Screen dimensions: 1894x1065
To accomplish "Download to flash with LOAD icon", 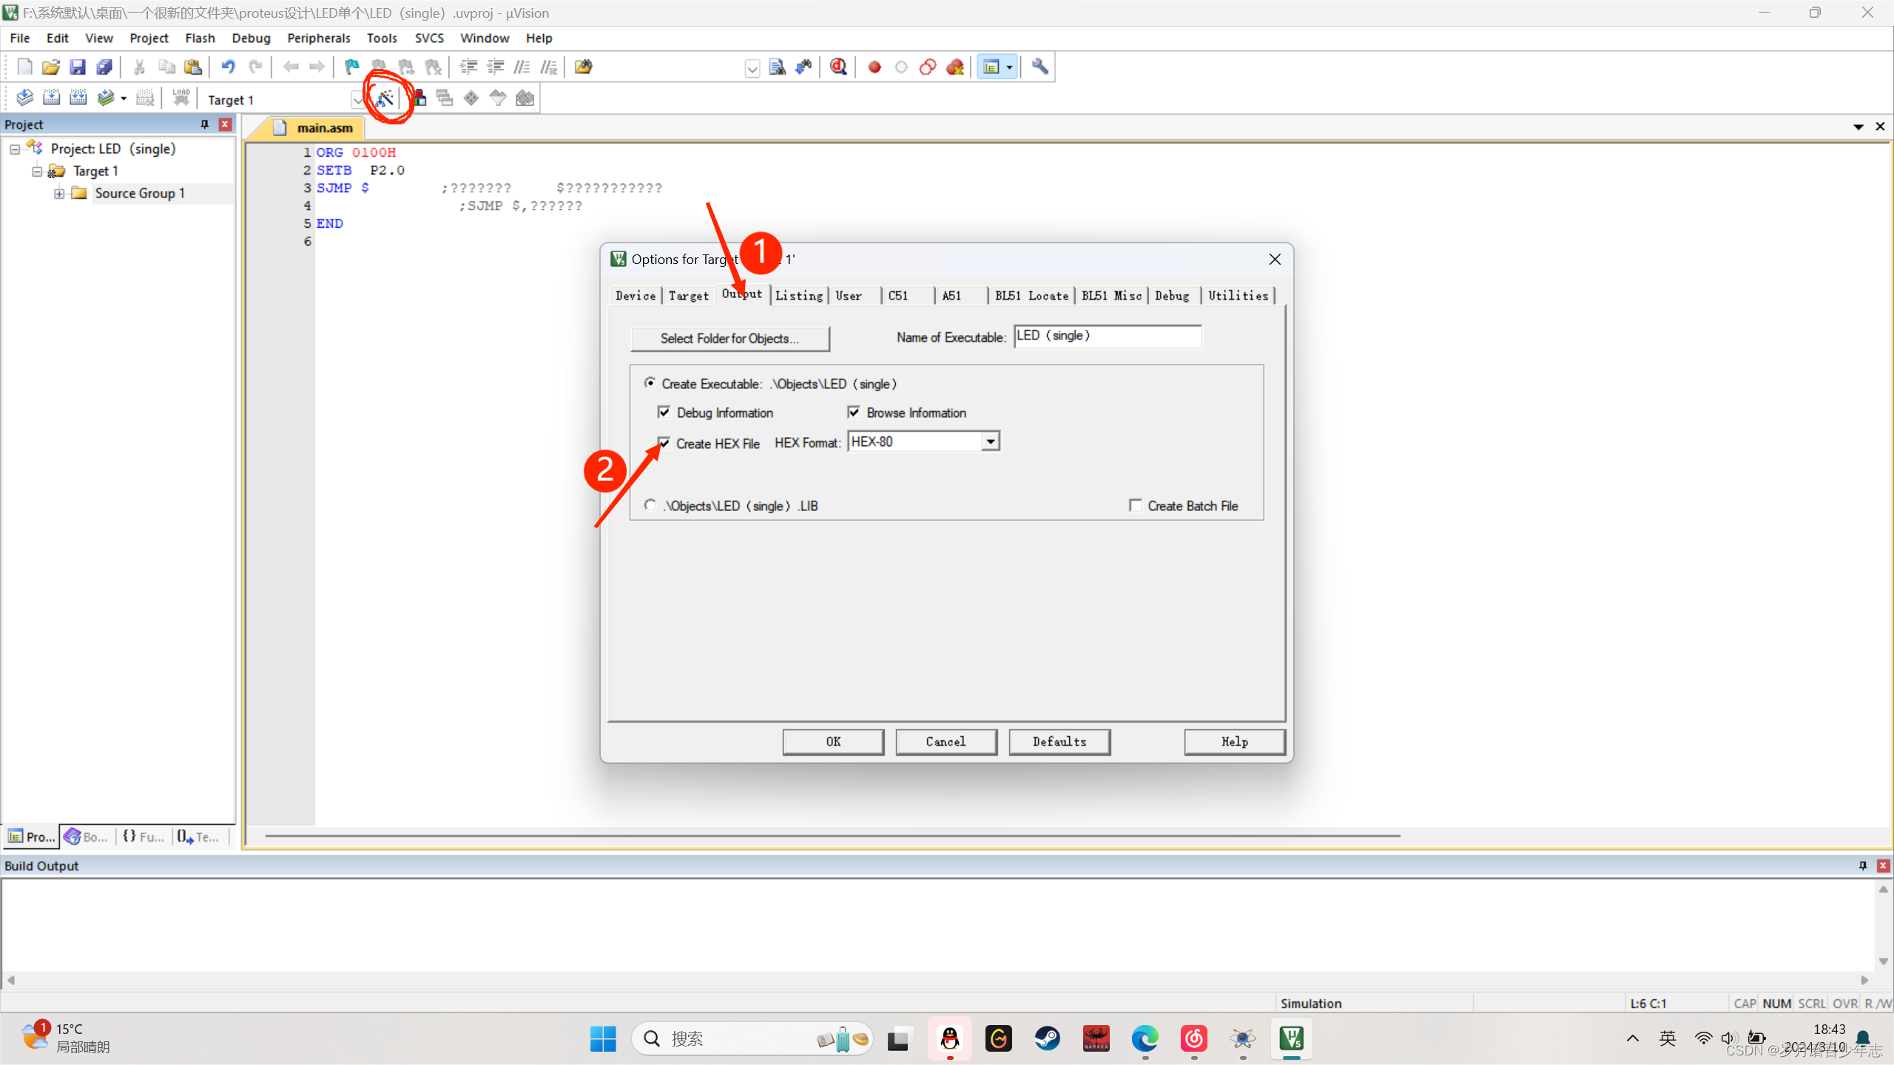I will (x=181, y=98).
